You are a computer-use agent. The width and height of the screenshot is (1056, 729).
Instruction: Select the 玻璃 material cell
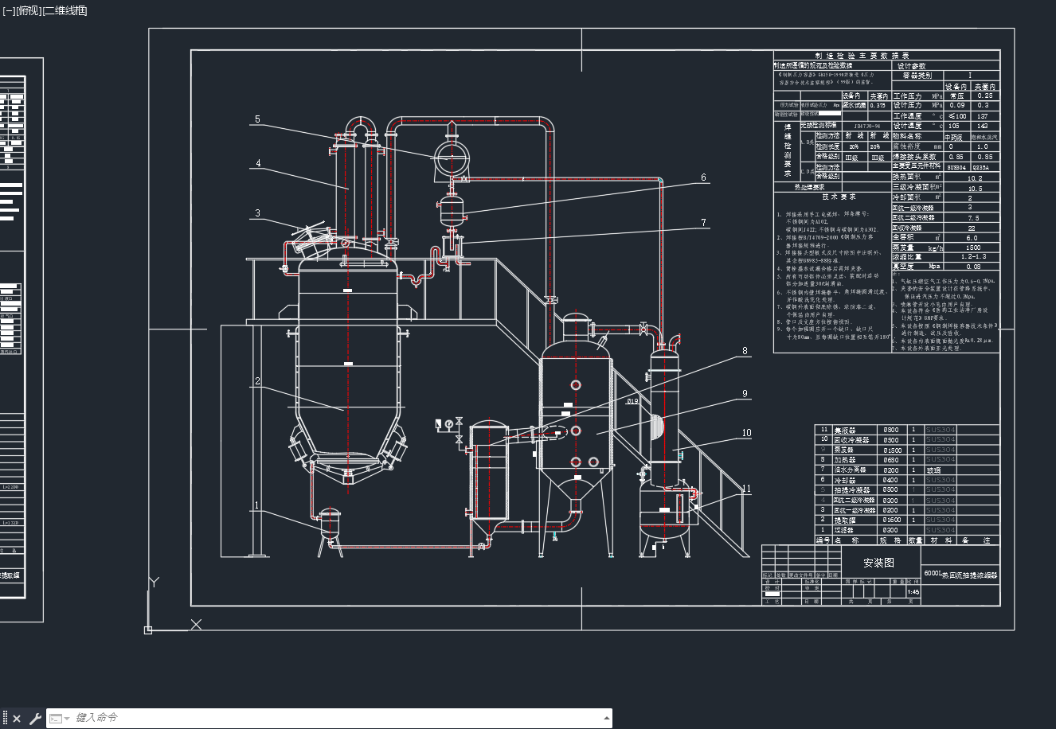(933, 470)
